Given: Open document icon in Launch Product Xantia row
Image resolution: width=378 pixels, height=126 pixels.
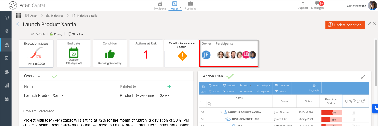Looking at the screenshot, I should tap(353, 112).
